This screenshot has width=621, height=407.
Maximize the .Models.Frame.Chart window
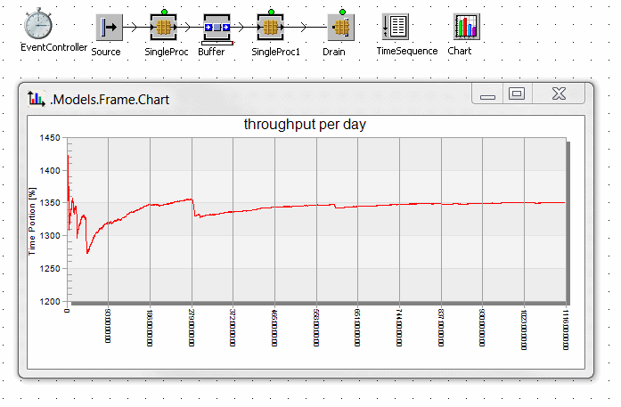517,94
